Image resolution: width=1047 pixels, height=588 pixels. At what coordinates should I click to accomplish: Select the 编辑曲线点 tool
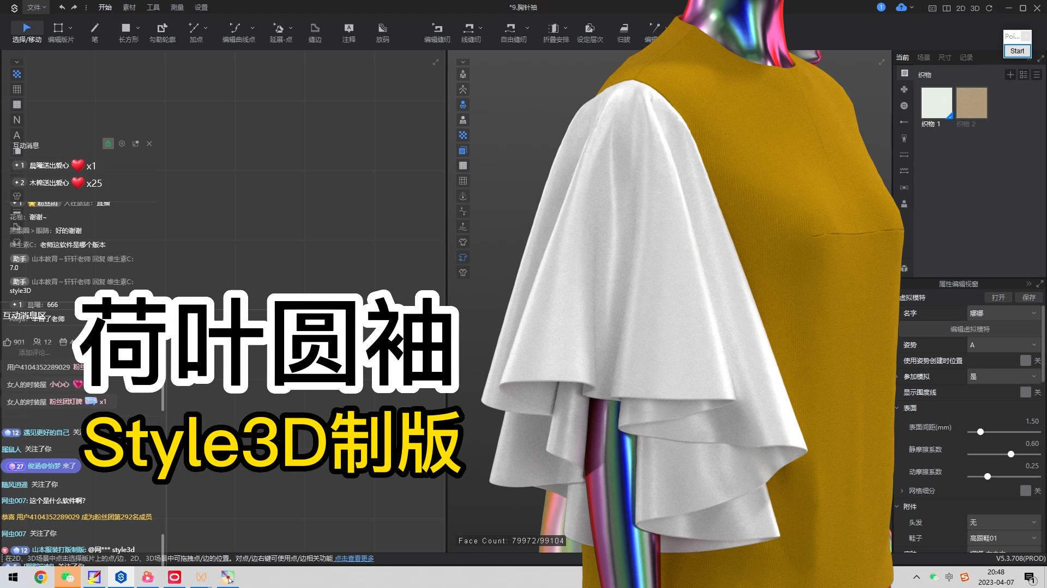[x=239, y=33]
